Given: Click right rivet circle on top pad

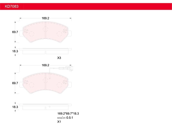Looking at the screenshot, I should (x=65, y=31).
